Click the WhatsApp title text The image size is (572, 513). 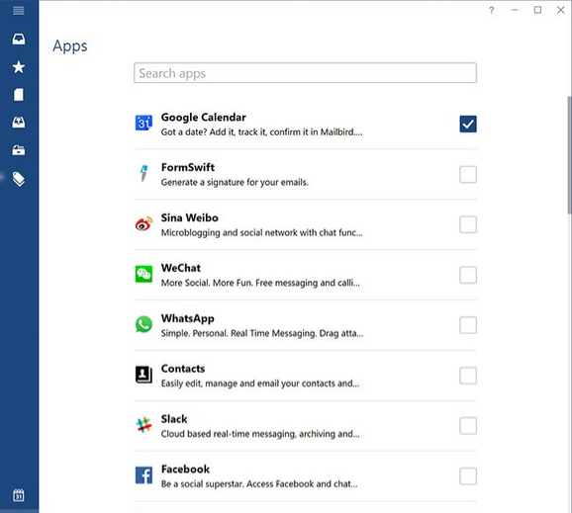click(x=187, y=318)
